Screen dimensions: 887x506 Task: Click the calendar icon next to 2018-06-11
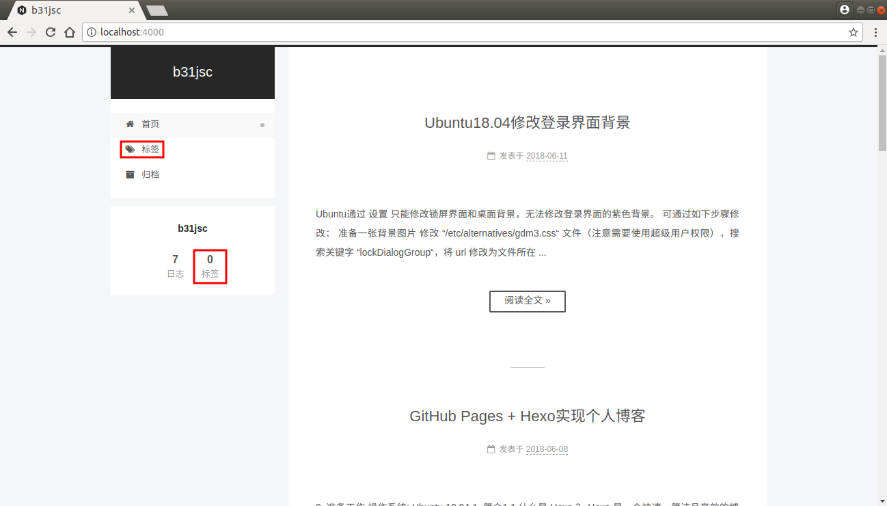tap(491, 156)
